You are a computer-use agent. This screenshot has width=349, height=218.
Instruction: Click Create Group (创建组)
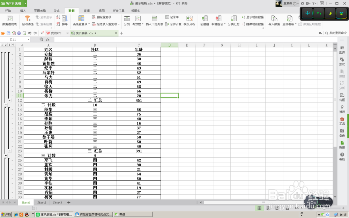(x=204, y=21)
